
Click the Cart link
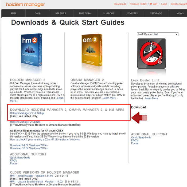click(x=155, y=4)
